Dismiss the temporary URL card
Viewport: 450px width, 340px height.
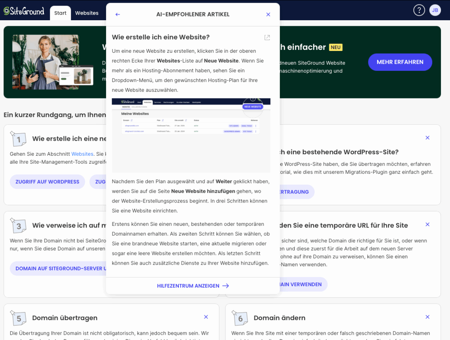pyautogui.click(x=427, y=225)
